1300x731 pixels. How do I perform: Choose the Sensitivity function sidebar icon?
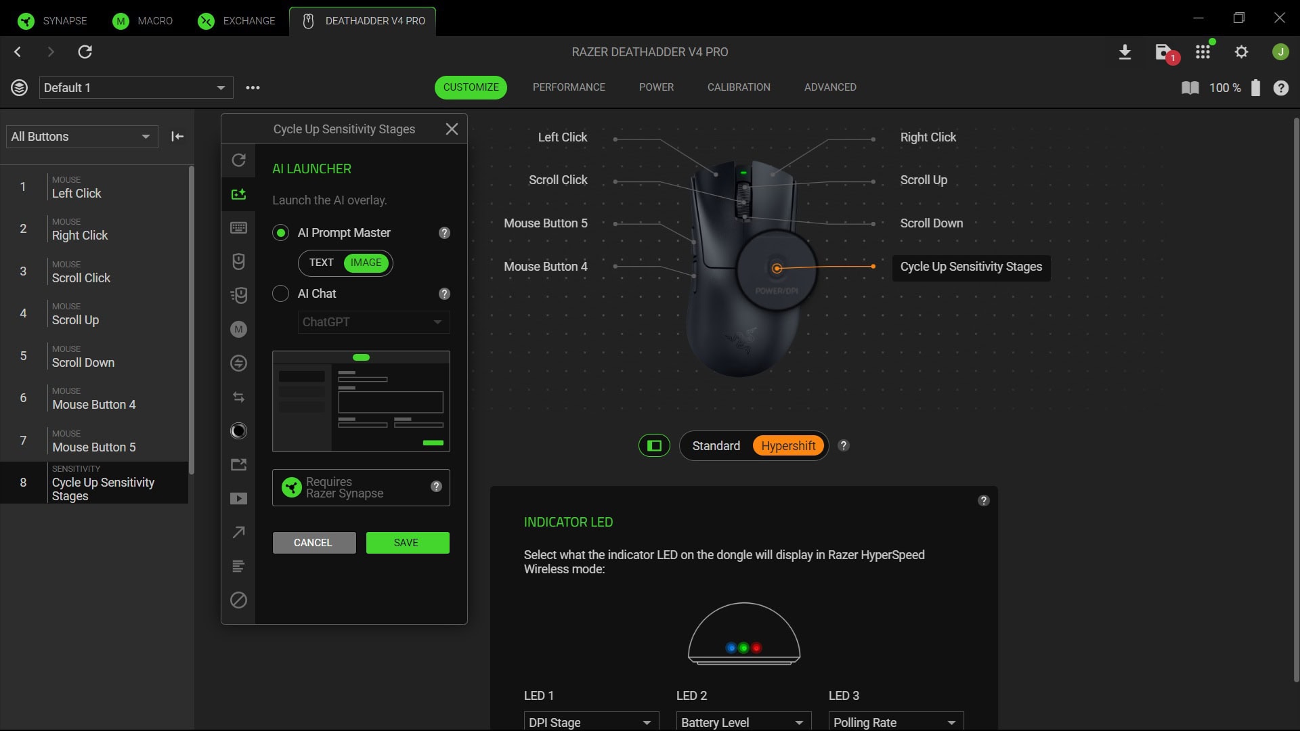pyautogui.click(x=238, y=296)
